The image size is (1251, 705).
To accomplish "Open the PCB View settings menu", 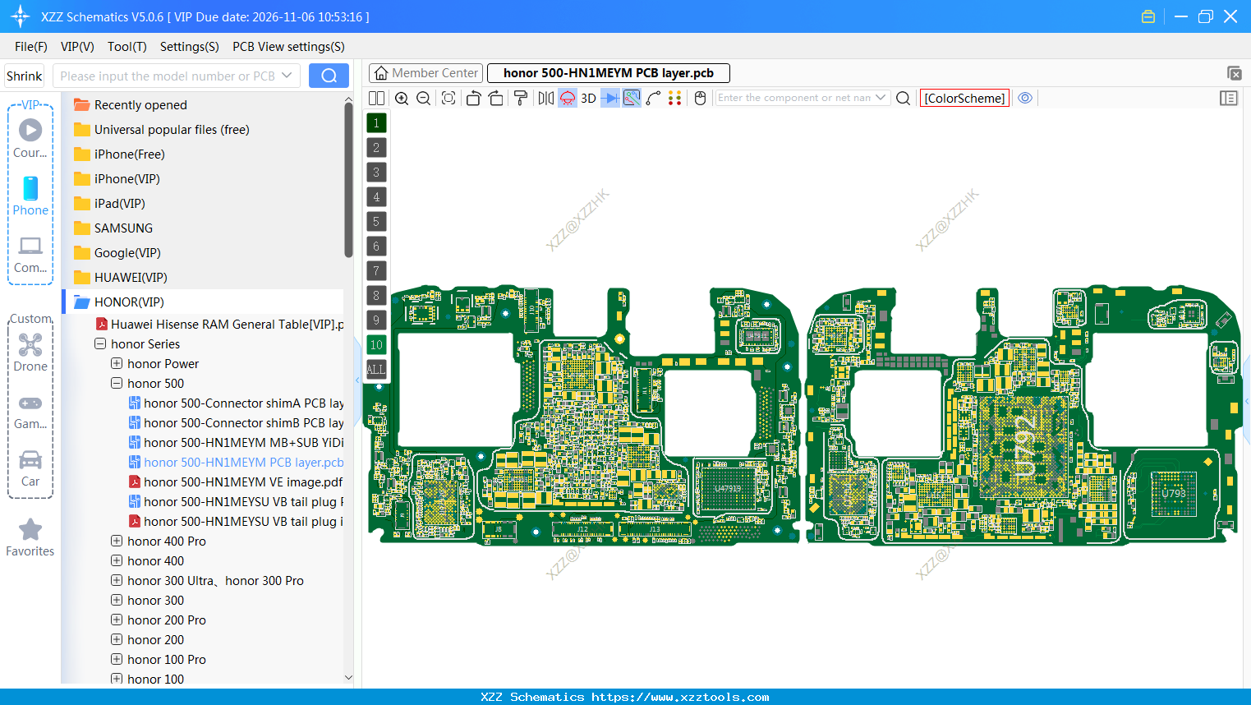I will pos(288,47).
